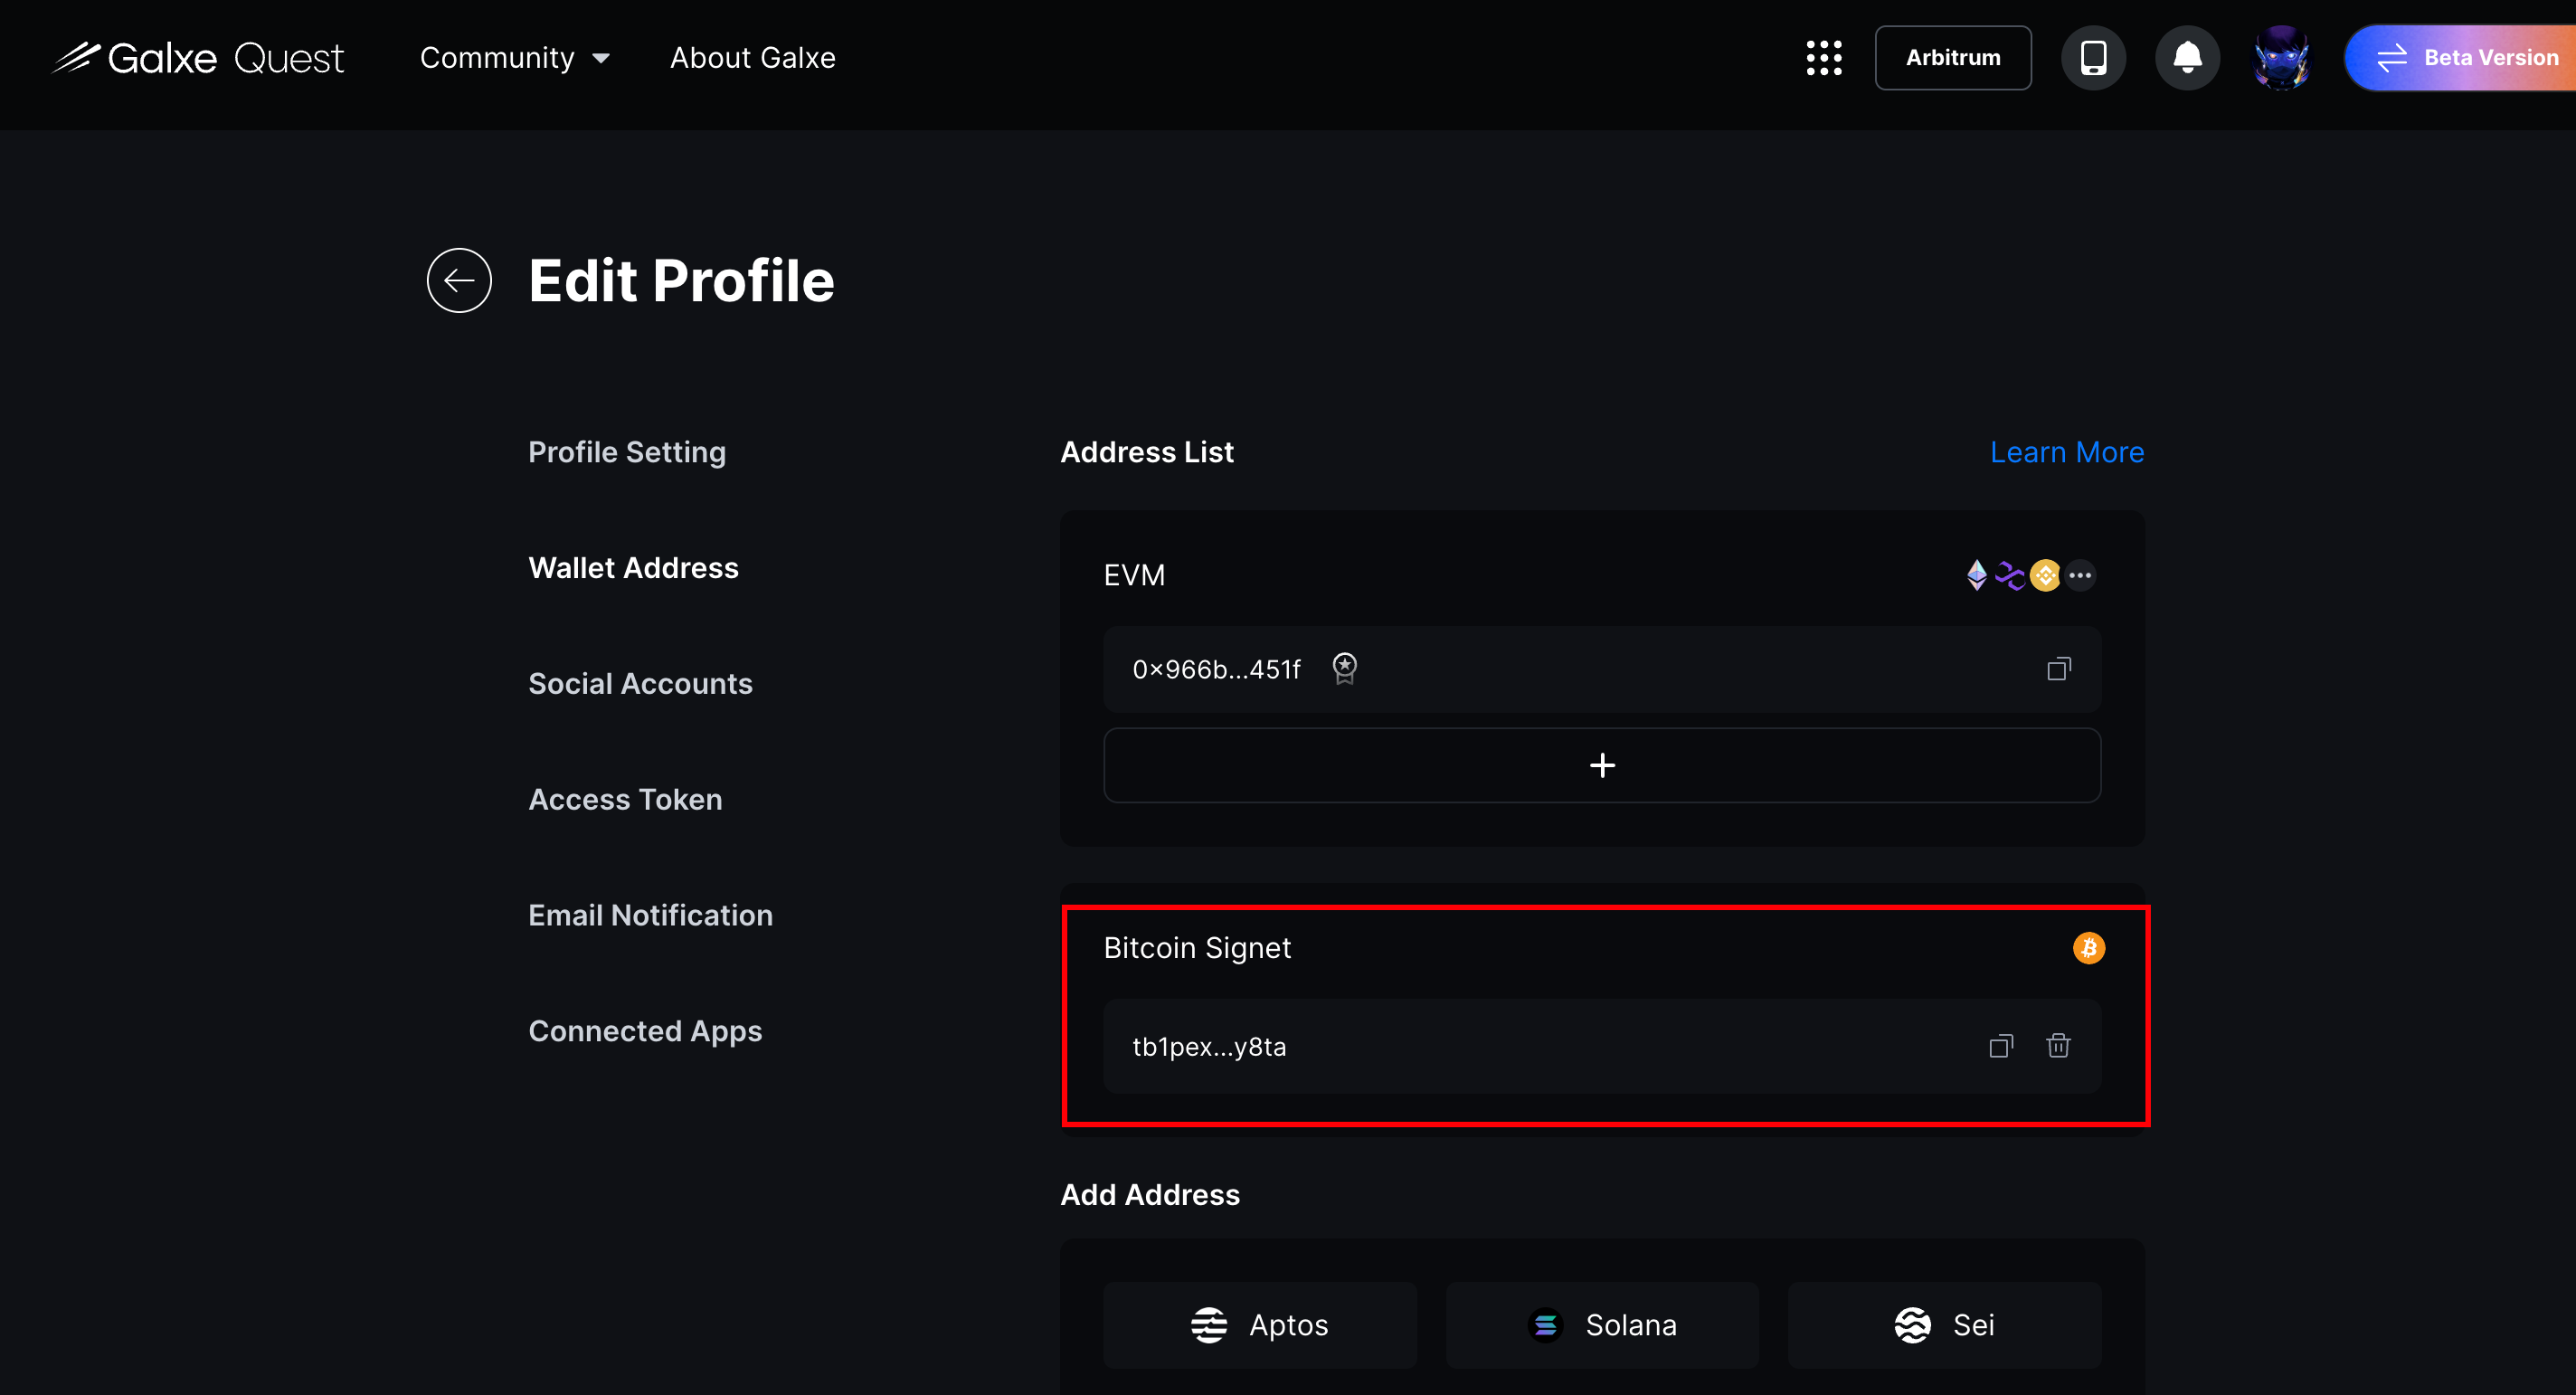Select the Social Accounts settings section
The image size is (2576, 1395).
pos(640,682)
